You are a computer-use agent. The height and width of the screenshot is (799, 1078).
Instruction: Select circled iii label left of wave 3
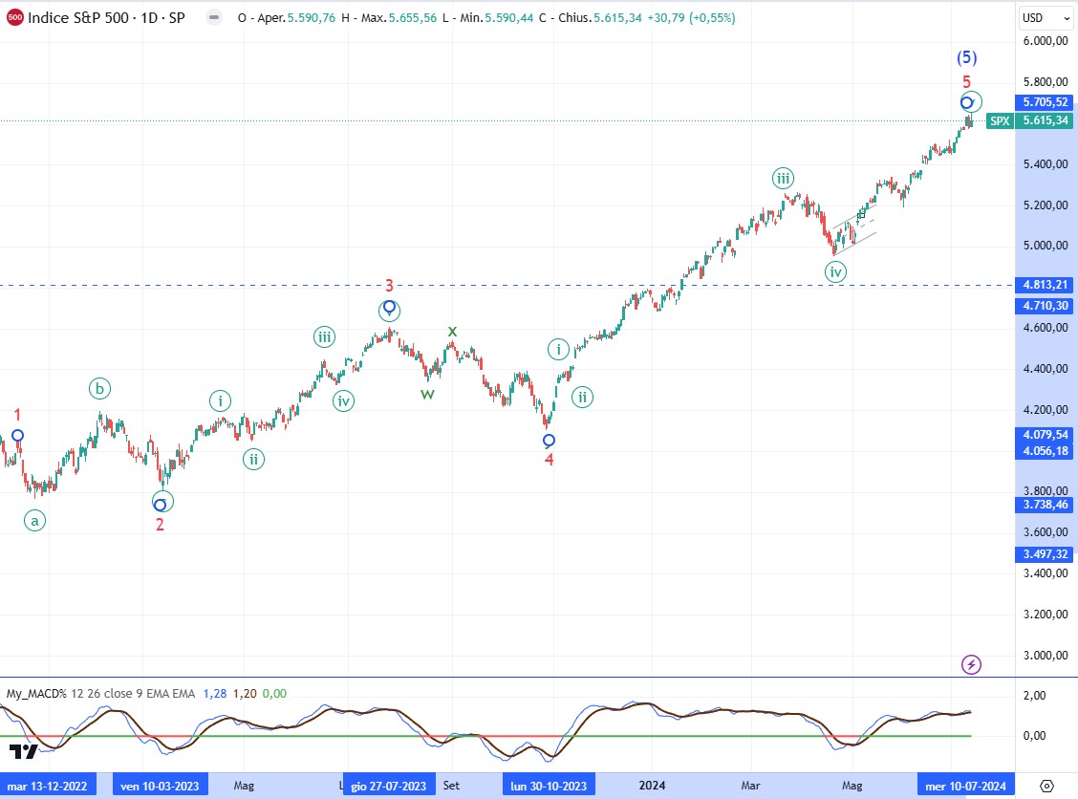[x=325, y=337]
